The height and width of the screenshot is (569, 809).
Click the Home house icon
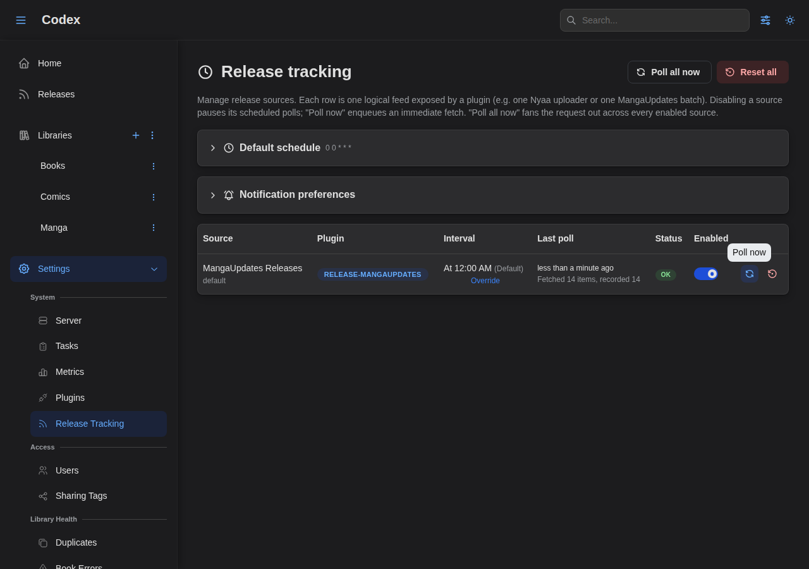[x=24, y=63]
